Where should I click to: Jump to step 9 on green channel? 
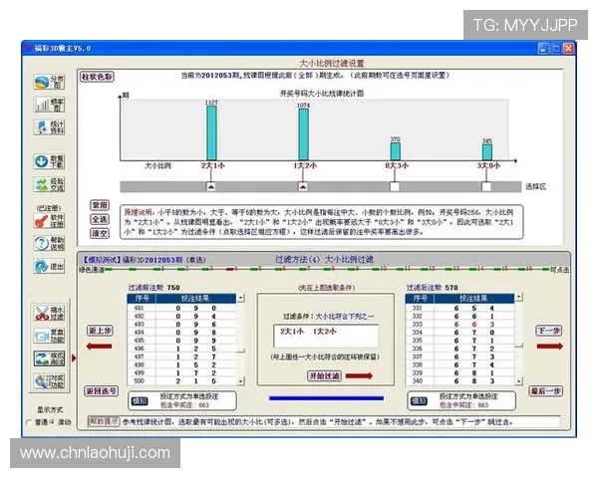352,269
